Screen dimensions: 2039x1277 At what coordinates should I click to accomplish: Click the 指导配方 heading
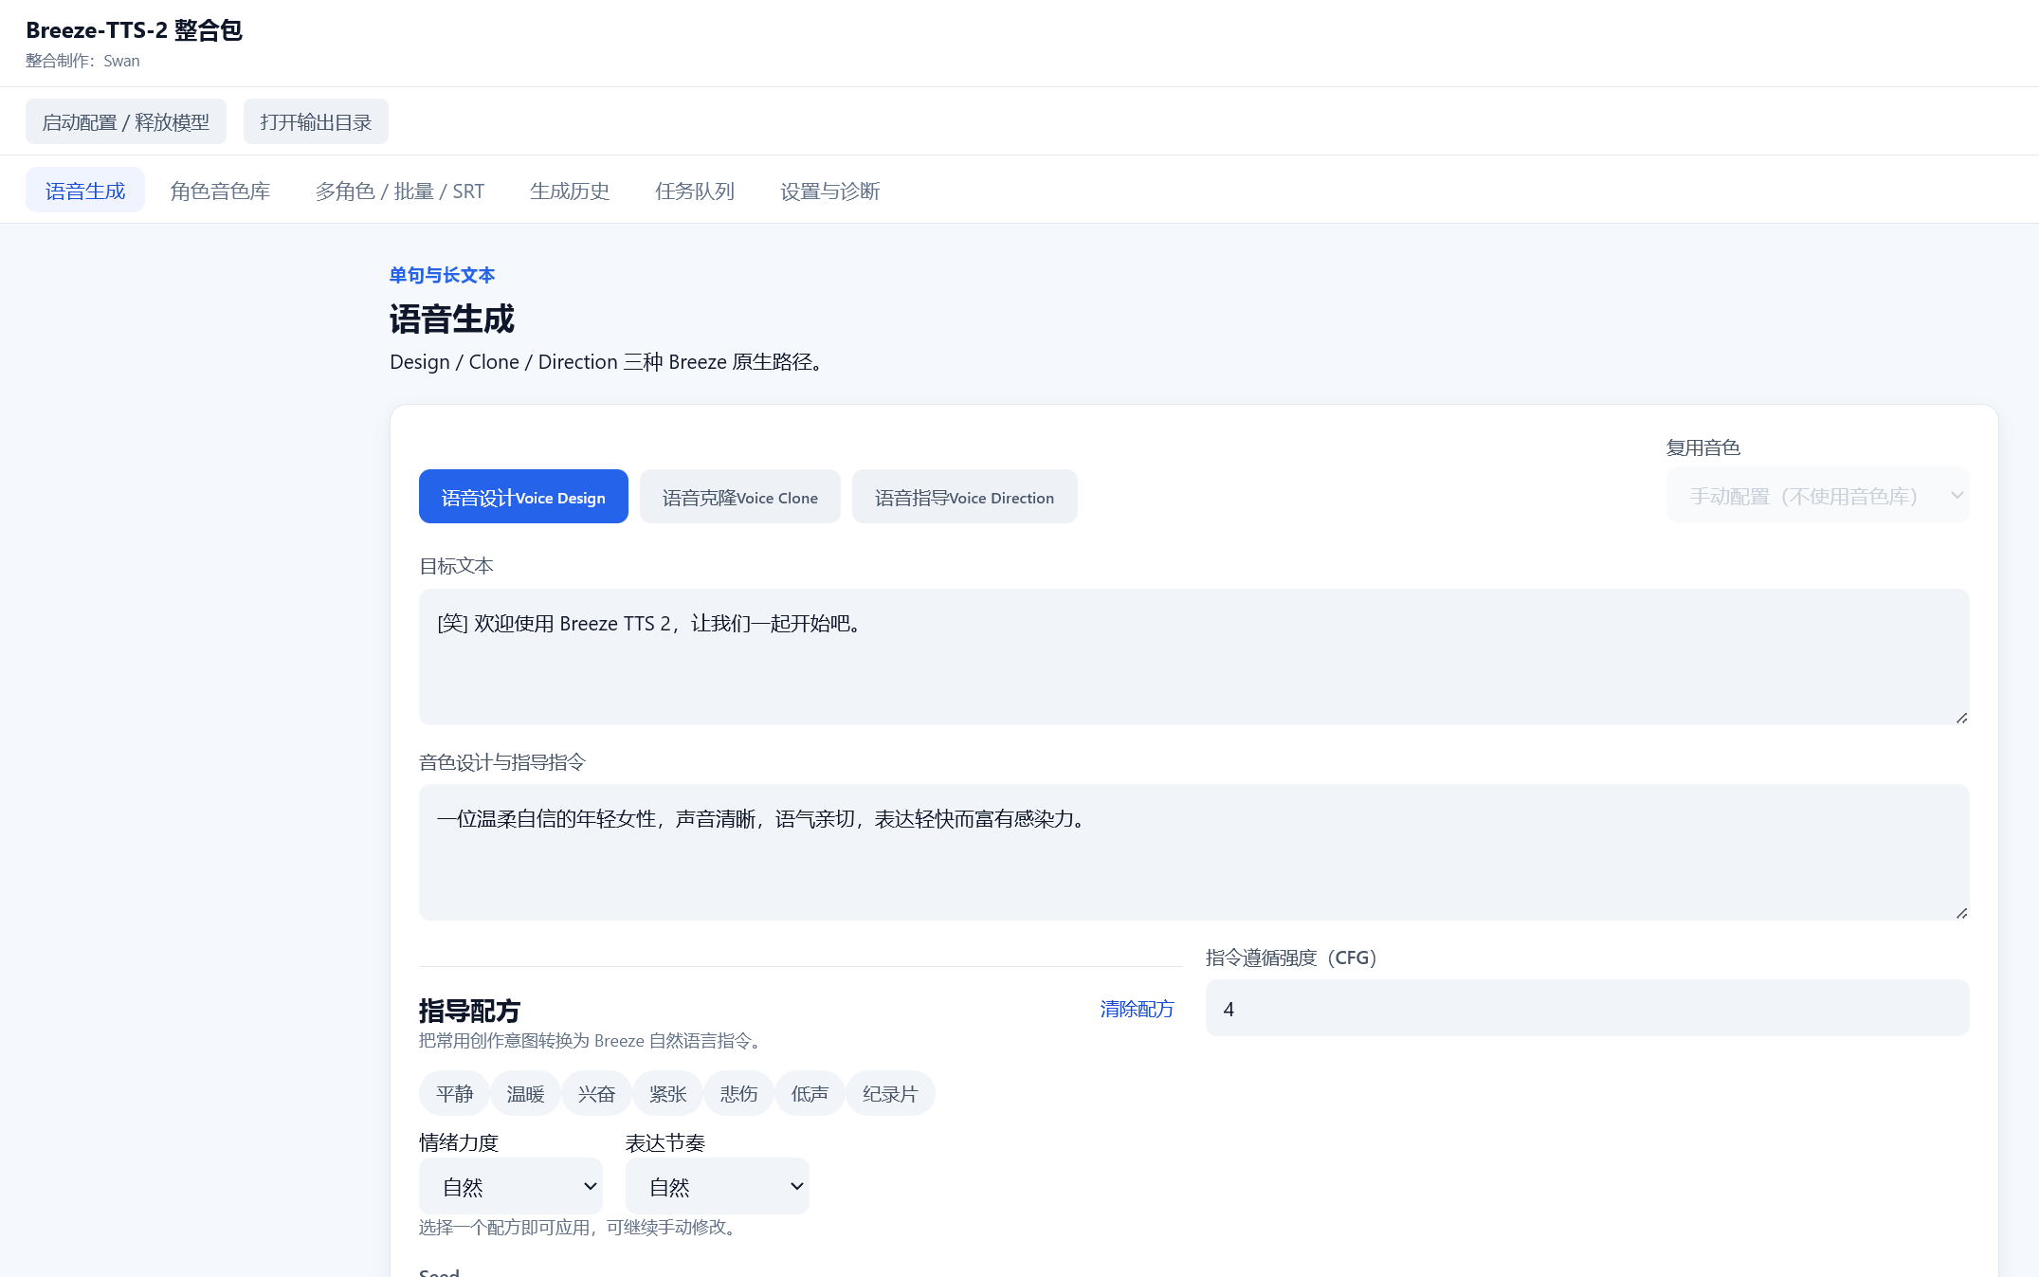(x=469, y=1011)
